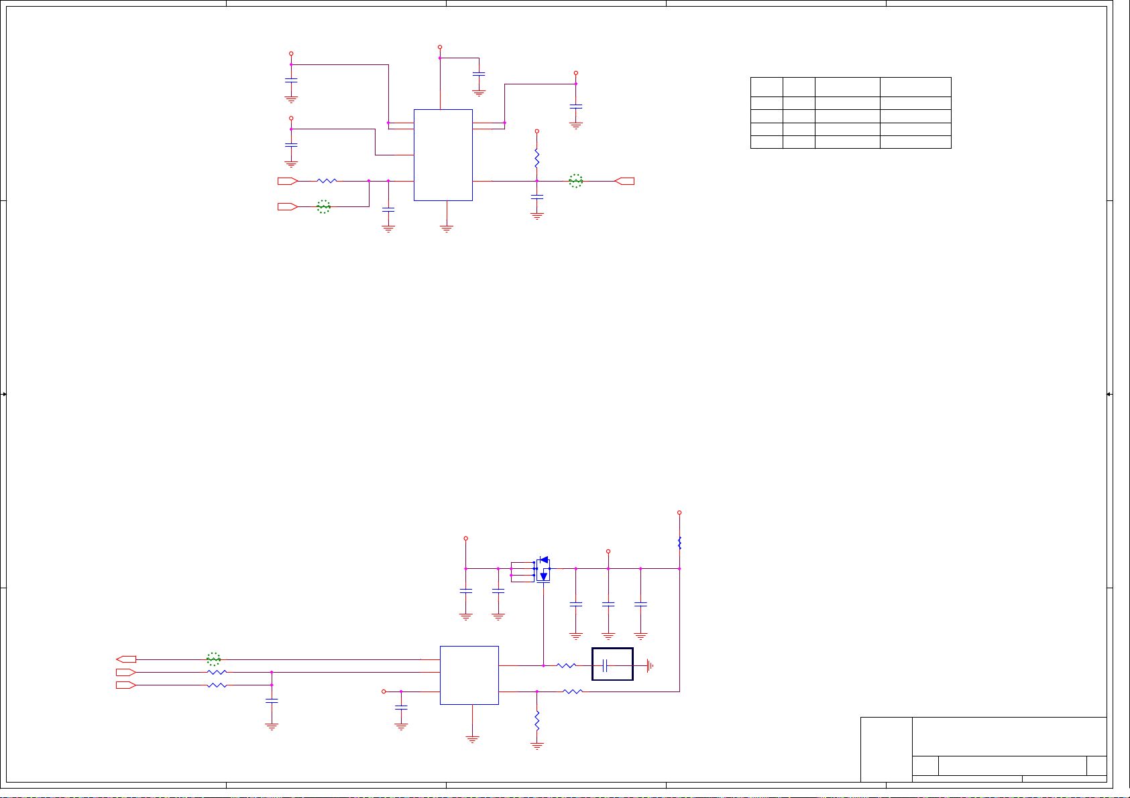Select the lower square IC block
The height and width of the screenshot is (798, 1130).
pos(469,675)
